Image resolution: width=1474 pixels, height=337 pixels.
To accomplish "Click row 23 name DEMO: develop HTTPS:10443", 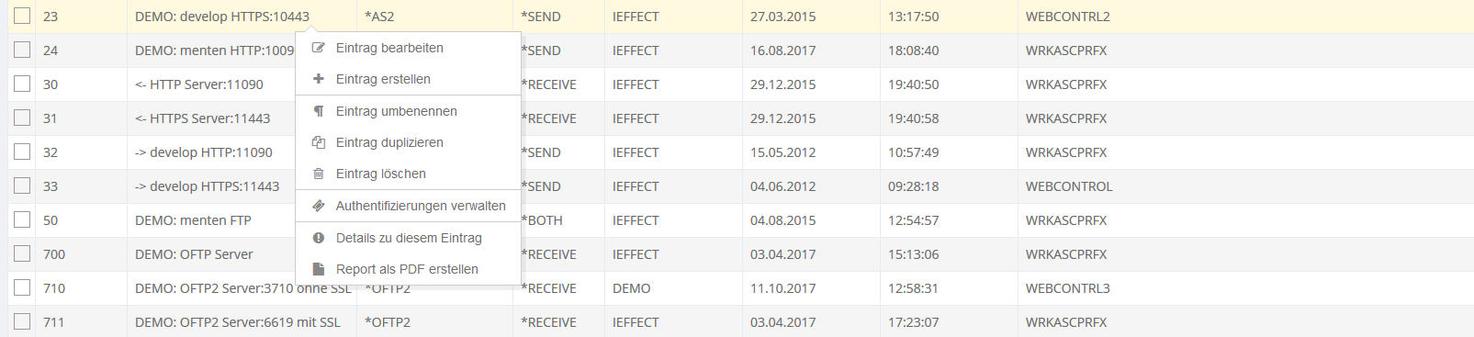I will click(222, 17).
